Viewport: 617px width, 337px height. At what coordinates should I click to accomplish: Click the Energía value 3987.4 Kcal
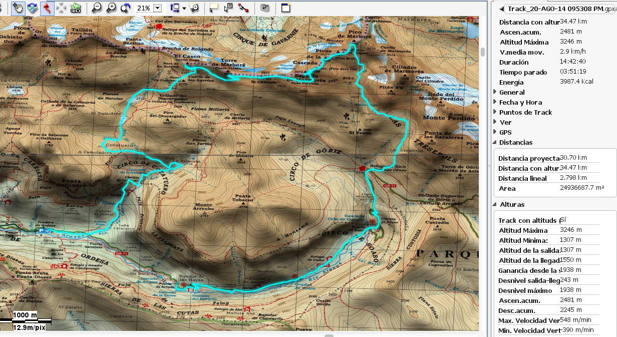tap(576, 82)
